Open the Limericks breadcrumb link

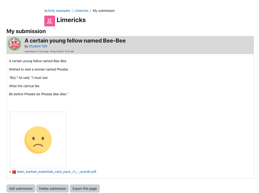[81, 11]
